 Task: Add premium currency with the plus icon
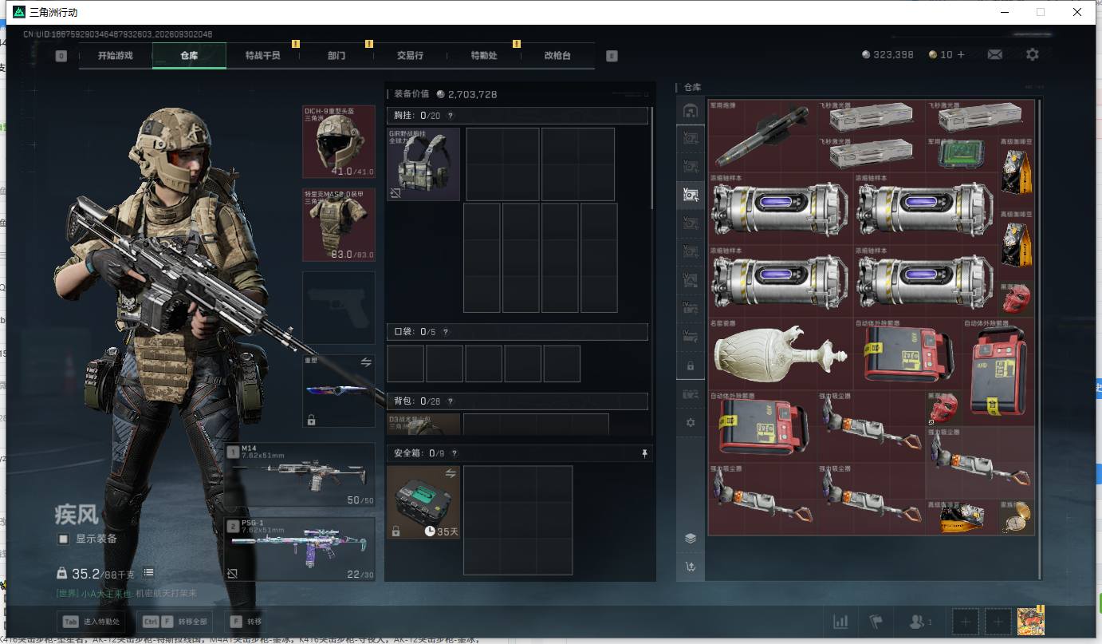point(961,54)
